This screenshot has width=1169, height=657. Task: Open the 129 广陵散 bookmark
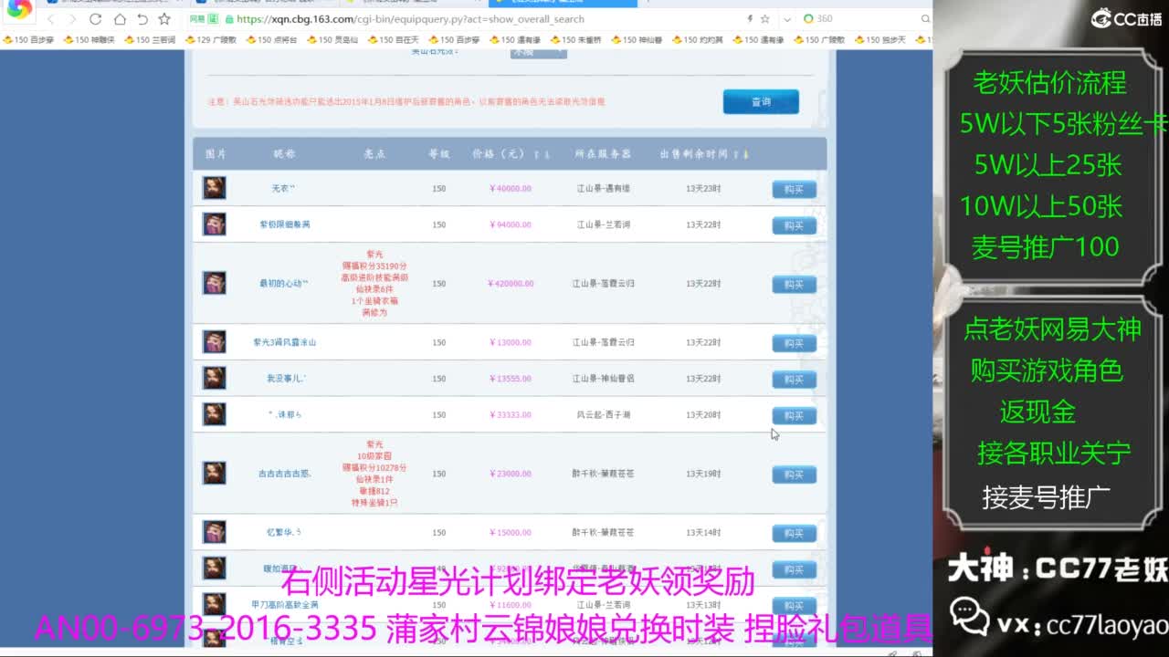click(211, 40)
